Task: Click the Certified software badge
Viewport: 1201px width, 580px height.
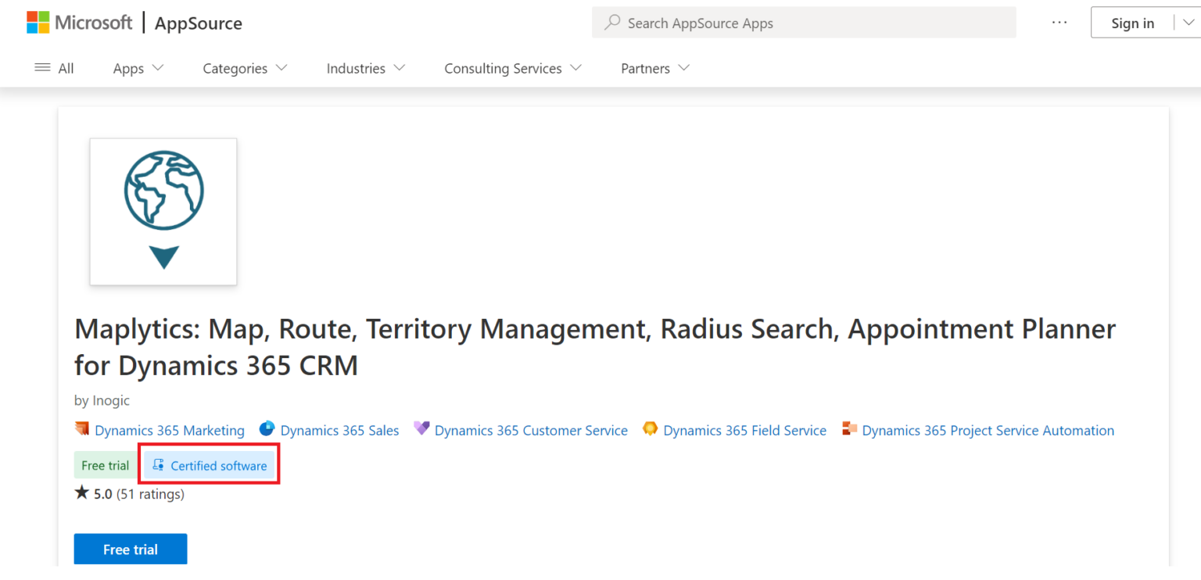Action: (210, 466)
